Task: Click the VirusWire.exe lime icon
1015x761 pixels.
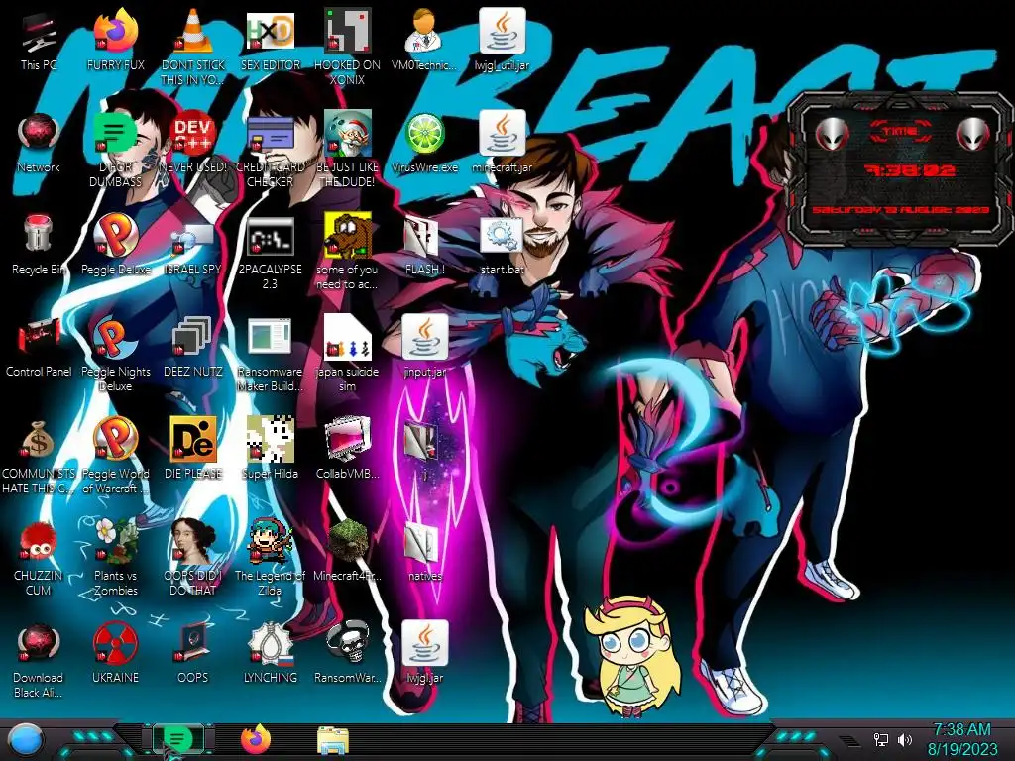Action: (x=424, y=144)
